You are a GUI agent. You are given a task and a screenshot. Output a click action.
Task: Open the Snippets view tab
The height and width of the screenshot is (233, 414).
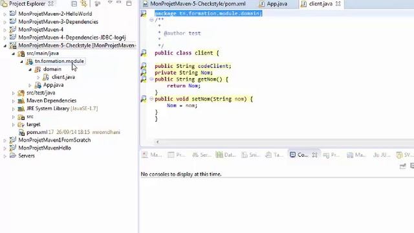251,155
